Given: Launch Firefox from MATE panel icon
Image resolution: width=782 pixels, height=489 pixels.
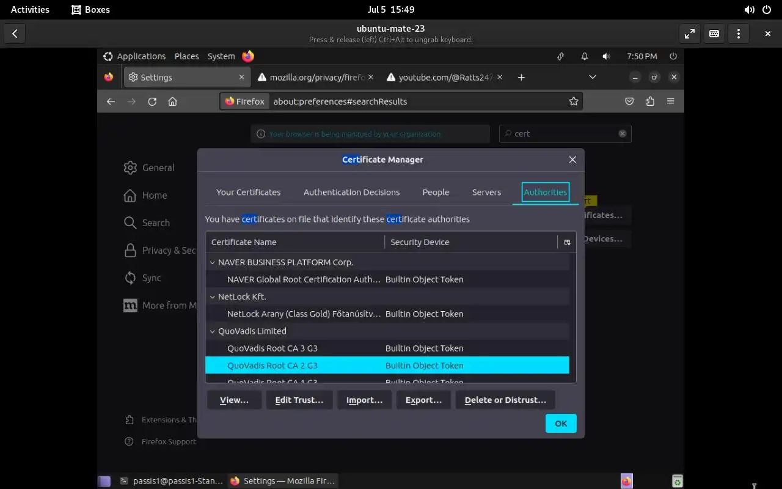Looking at the screenshot, I should pos(248,56).
